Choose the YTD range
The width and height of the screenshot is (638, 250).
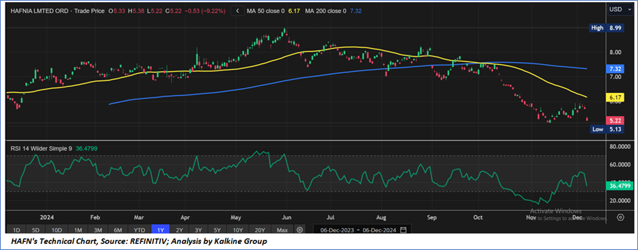pyautogui.click(x=139, y=230)
